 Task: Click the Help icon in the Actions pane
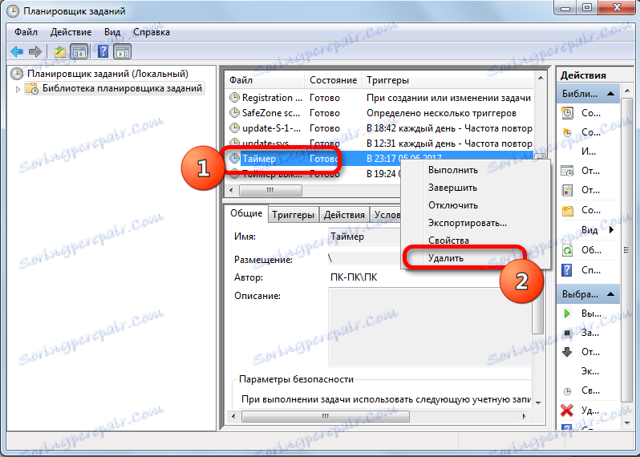[x=567, y=270]
